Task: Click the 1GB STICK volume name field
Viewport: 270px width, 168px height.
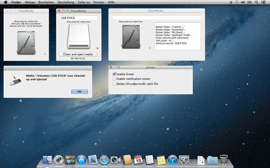Action: click(x=78, y=17)
